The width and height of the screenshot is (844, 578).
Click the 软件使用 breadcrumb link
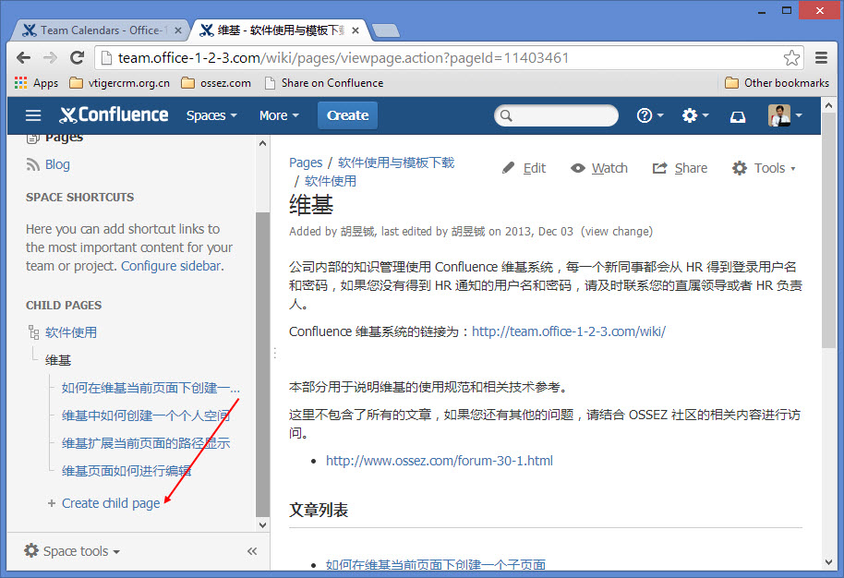click(331, 181)
